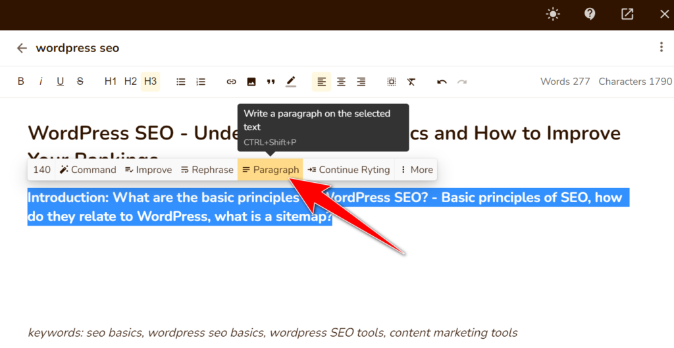Image resolution: width=674 pixels, height=348 pixels.
Task: Toggle underline formatting
Action: 60,82
